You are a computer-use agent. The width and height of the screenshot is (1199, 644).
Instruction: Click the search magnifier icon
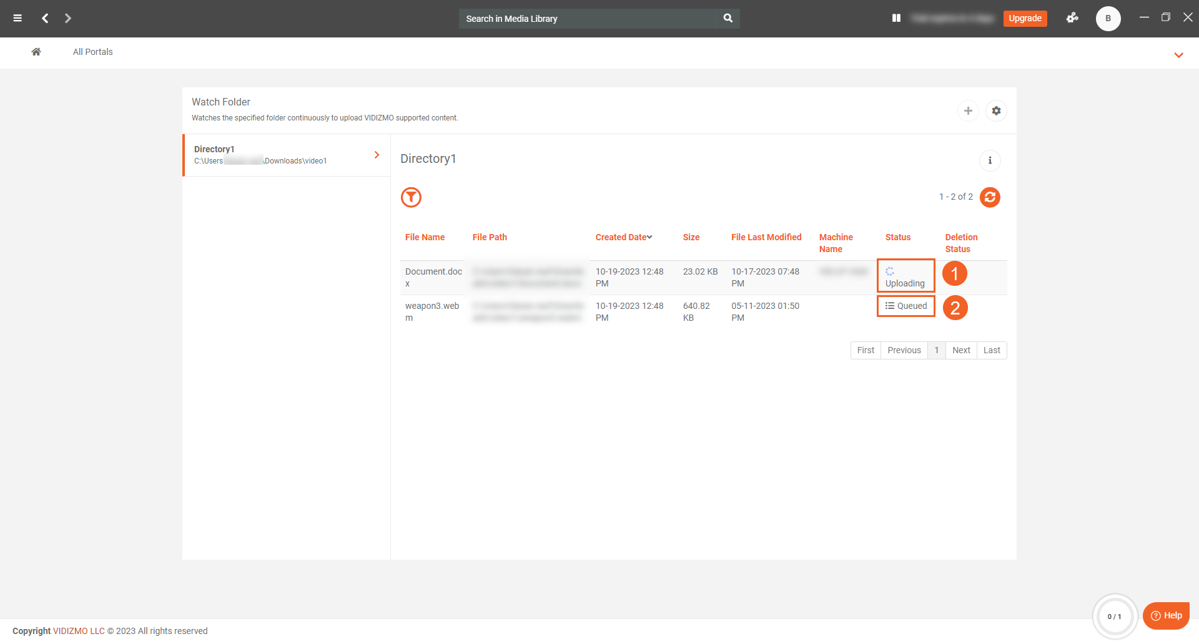[728, 18]
